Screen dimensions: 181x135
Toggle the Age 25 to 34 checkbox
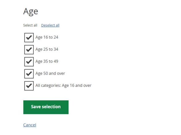pyautogui.click(x=29, y=50)
